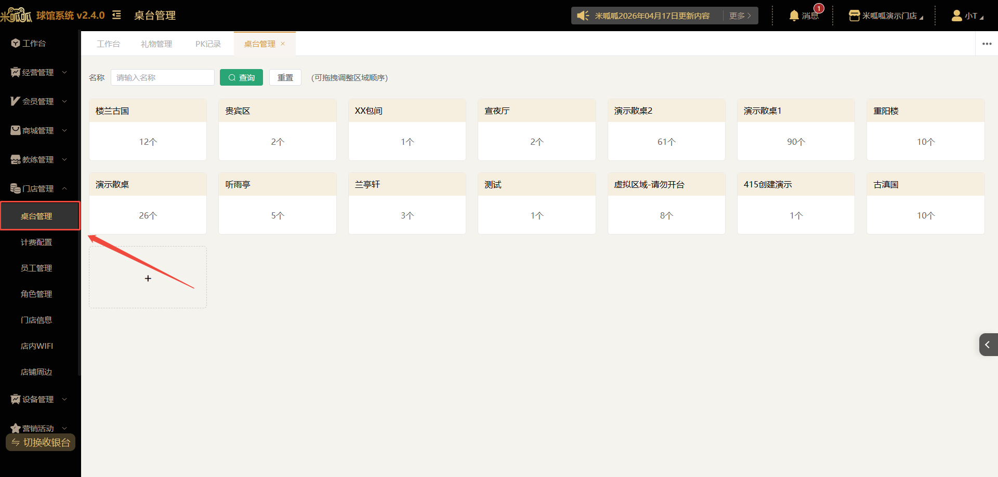
Task: Expand the right-edge side panel arrow
Action: (989, 345)
